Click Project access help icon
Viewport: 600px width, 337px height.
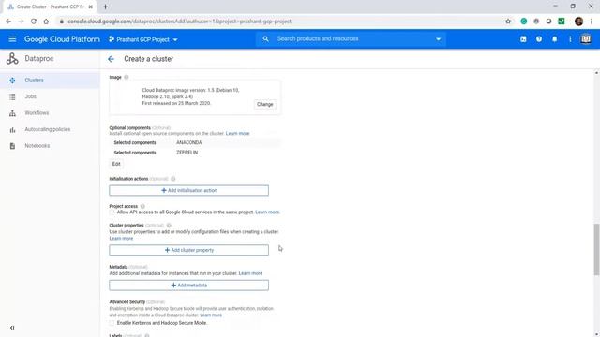pos(142,206)
